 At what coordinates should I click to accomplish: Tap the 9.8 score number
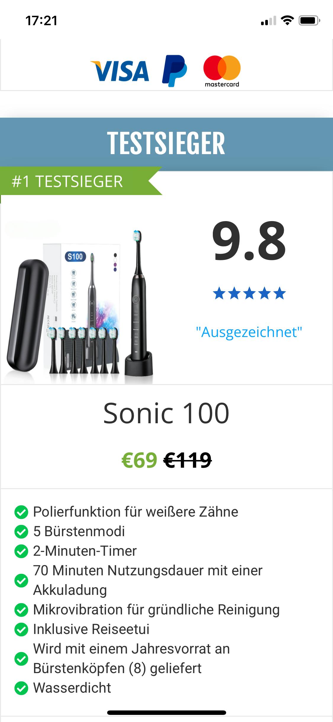click(x=249, y=241)
